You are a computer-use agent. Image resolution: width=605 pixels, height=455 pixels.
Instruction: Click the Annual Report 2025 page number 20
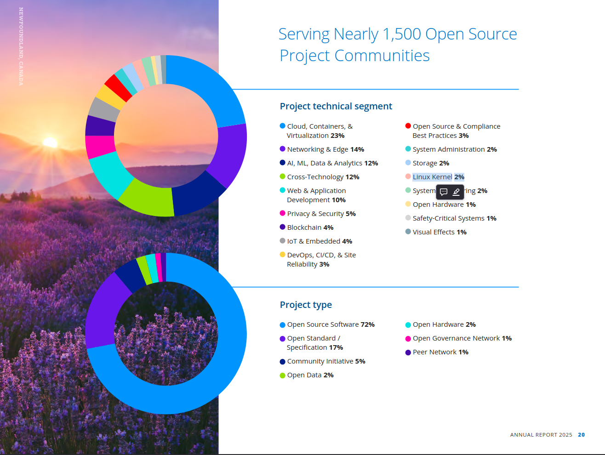tap(581, 435)
